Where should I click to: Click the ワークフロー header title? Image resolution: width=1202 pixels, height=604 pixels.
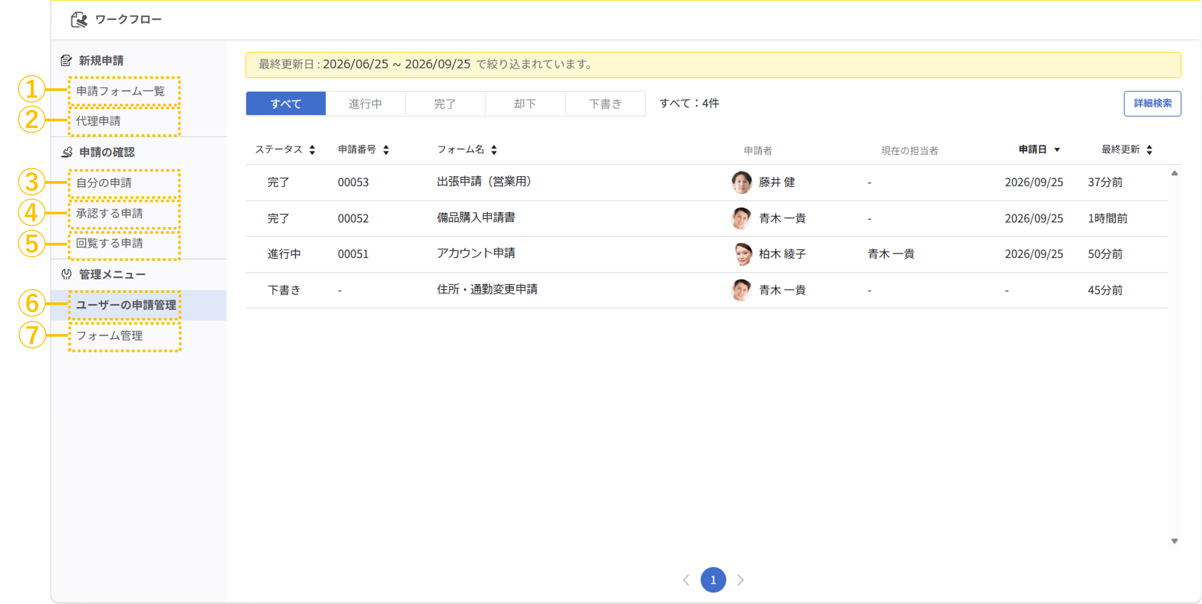(x=128, y=20)
